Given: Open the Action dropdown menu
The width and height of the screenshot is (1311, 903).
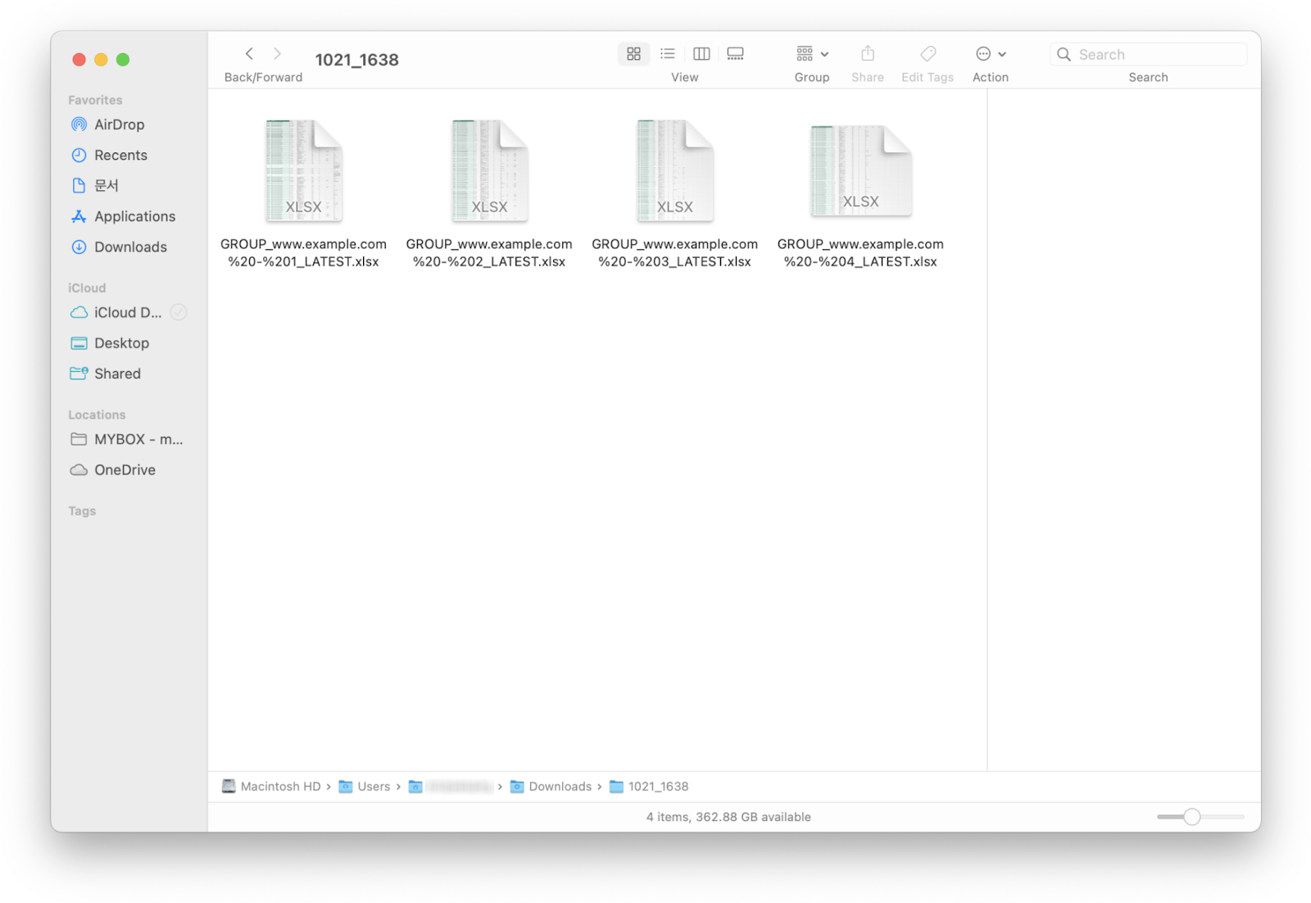Looking at the screenshot, I should pos(990,54).
